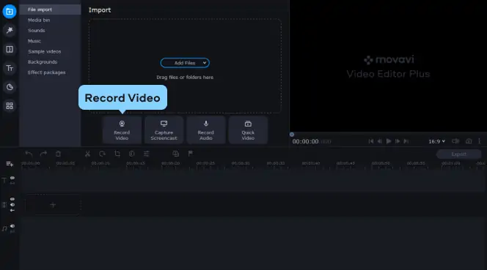Click the Split scissors icon
This screenshot has width=487, height=270.
coord(87,154)
